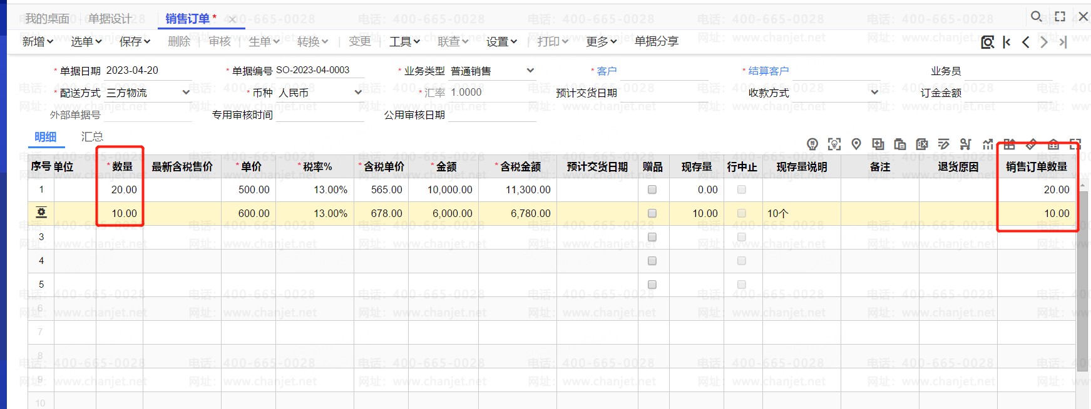The image size is (1091, 409).
Task: Click the chart trend icon above grid
Action: point(988,144)
